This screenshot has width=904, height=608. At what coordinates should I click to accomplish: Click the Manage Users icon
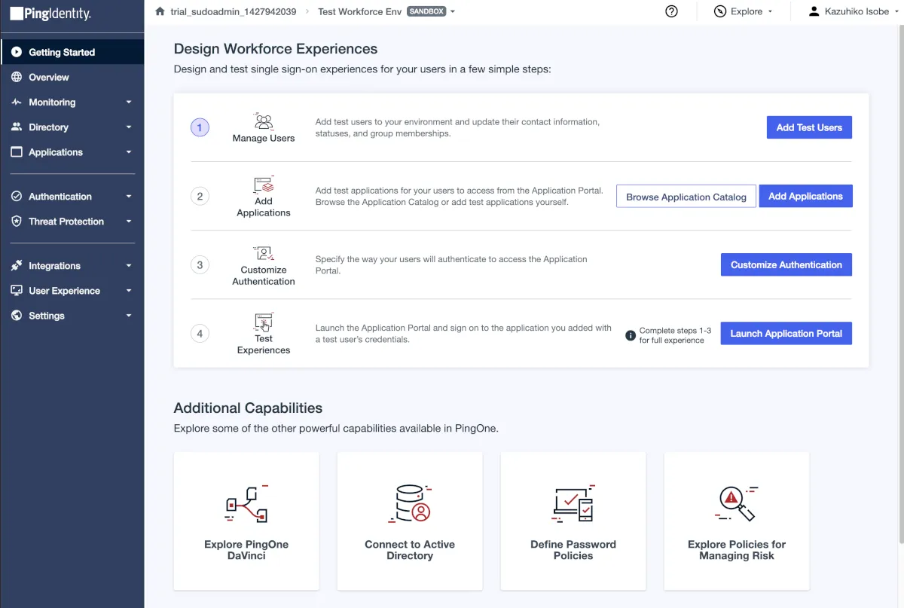264,121
